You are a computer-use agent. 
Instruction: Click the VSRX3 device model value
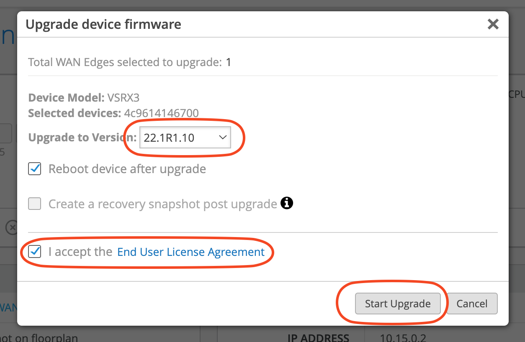pyautogui.click(x=123, y=98)
